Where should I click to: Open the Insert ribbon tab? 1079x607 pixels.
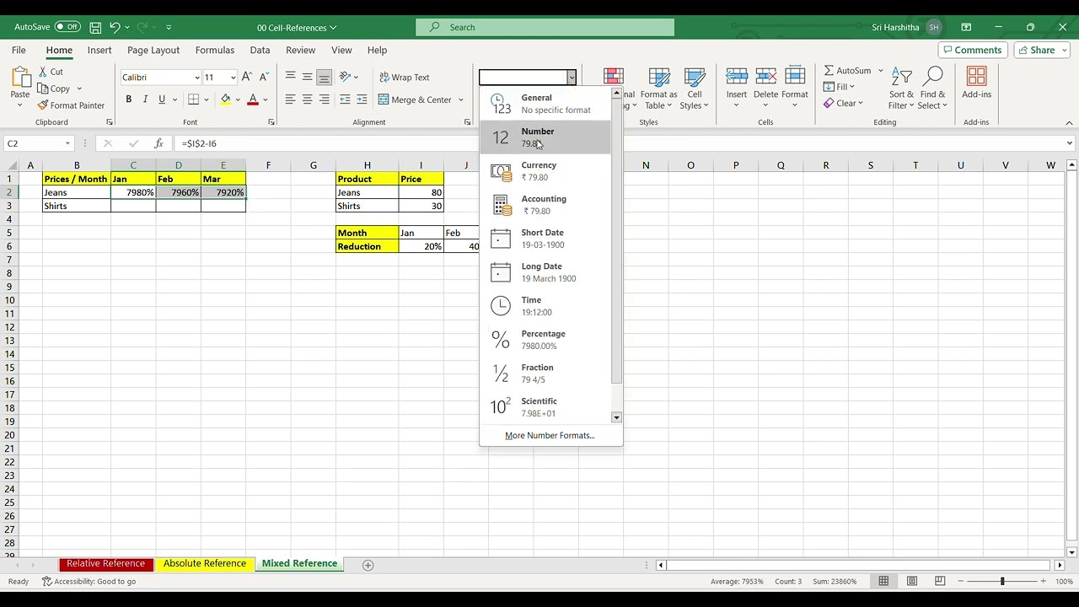99,51
